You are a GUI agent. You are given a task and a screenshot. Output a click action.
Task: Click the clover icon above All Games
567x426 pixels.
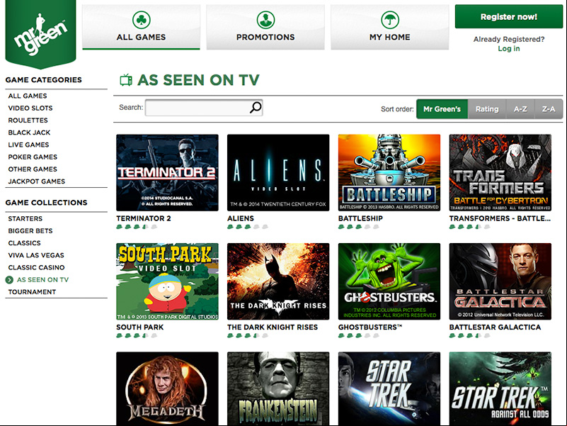141,20
